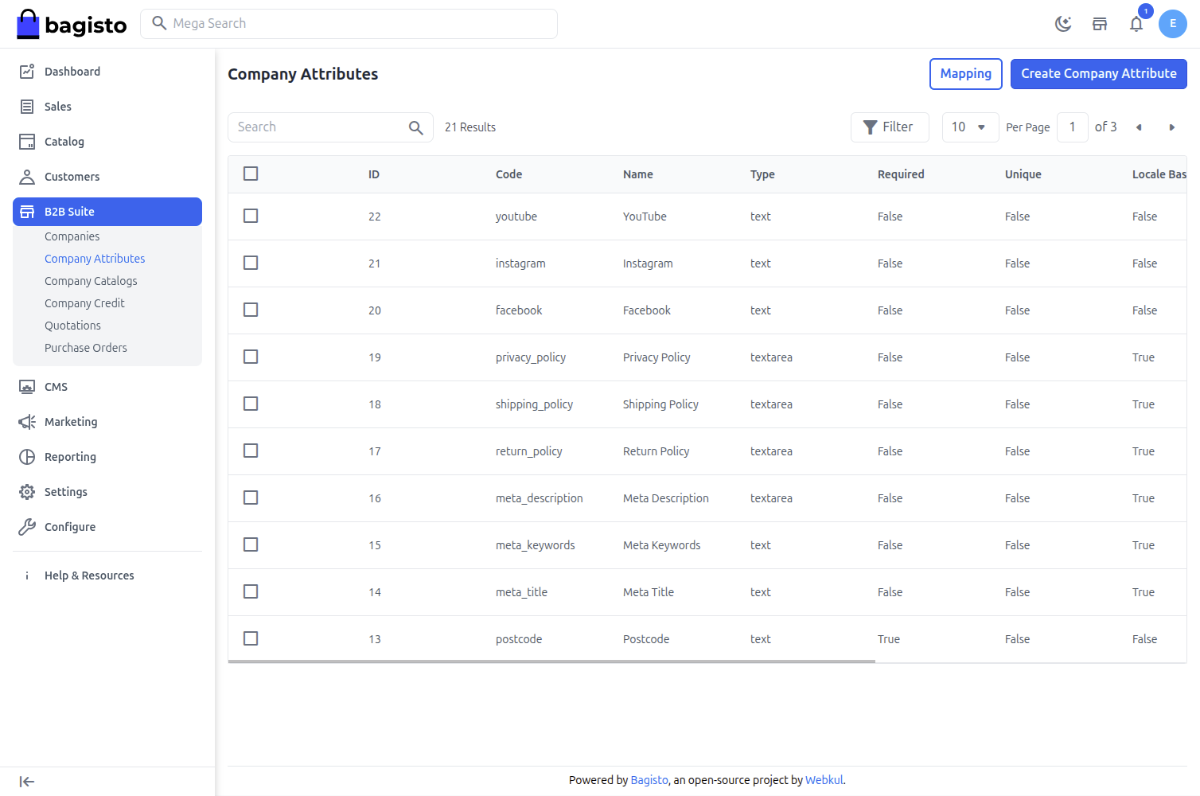Click the Configure wrench icon
Viewport: 1200px width, 796px height.
[x=27, y=527]
